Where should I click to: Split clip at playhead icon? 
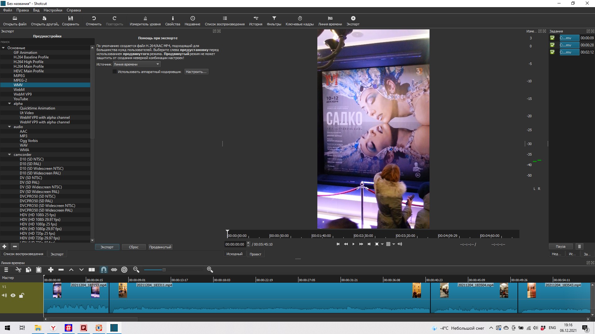point(92,270)
